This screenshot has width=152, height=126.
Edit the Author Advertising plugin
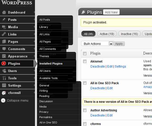pos(110,115)
